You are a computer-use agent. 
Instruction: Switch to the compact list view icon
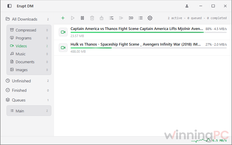(x=140, y=18)
